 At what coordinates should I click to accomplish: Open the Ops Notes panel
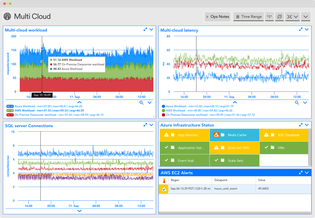point(218,17)
